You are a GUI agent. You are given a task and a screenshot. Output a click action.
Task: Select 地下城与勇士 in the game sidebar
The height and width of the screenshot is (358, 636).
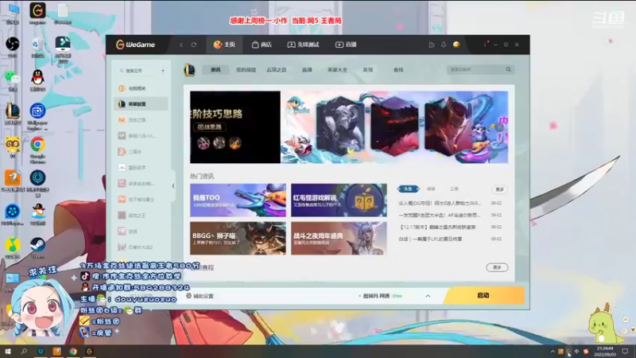point(142,200)
